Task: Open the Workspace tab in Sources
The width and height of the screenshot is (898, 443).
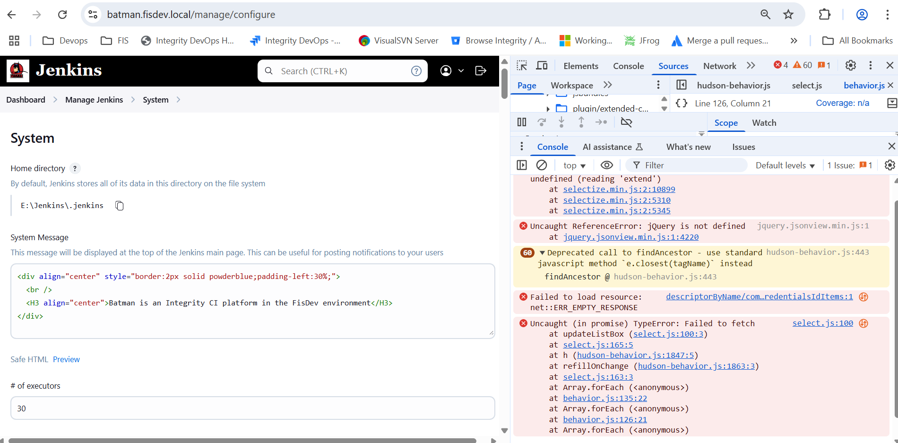Action: 572,86
